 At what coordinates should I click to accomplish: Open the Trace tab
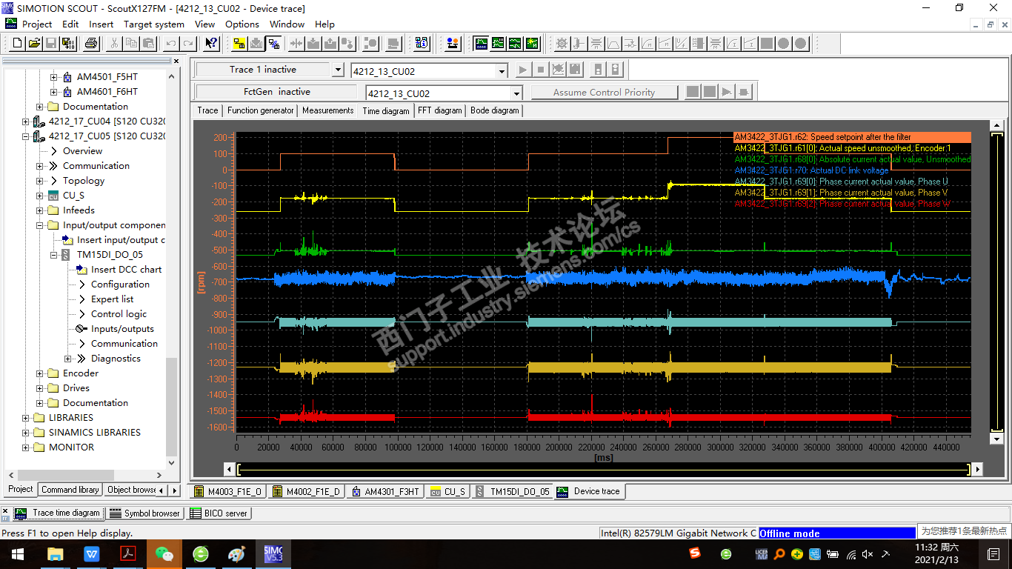click(208, 110)
